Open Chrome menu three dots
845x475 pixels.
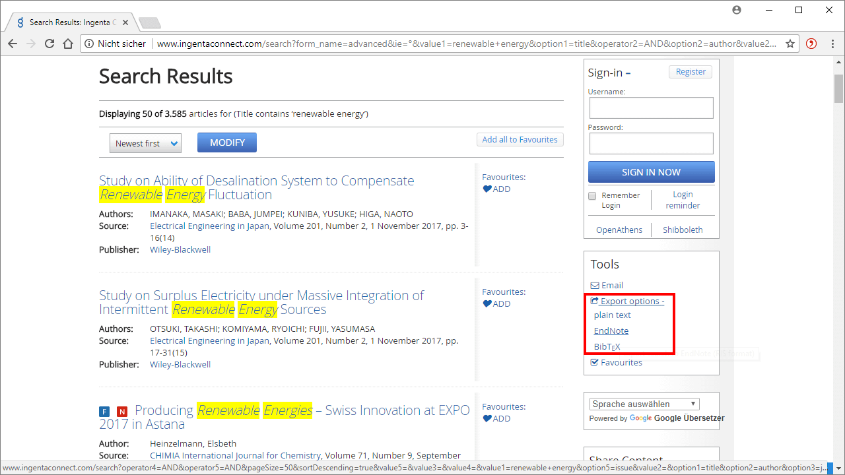pos(832,44)
